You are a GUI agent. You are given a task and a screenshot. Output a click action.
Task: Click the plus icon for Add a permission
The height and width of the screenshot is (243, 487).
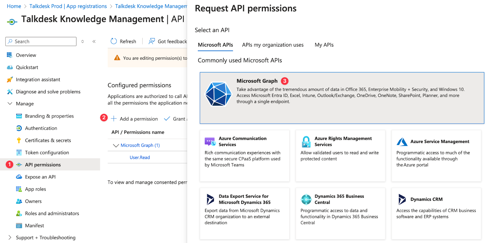114,118
